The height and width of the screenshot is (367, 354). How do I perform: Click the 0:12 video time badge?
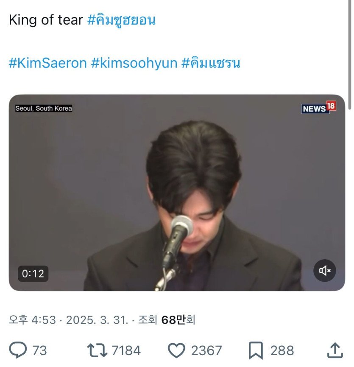(33, 274)
